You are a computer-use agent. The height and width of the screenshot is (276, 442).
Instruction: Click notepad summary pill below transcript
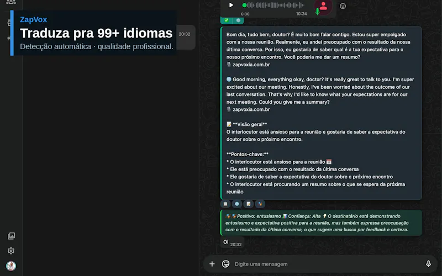coord(249,204)
